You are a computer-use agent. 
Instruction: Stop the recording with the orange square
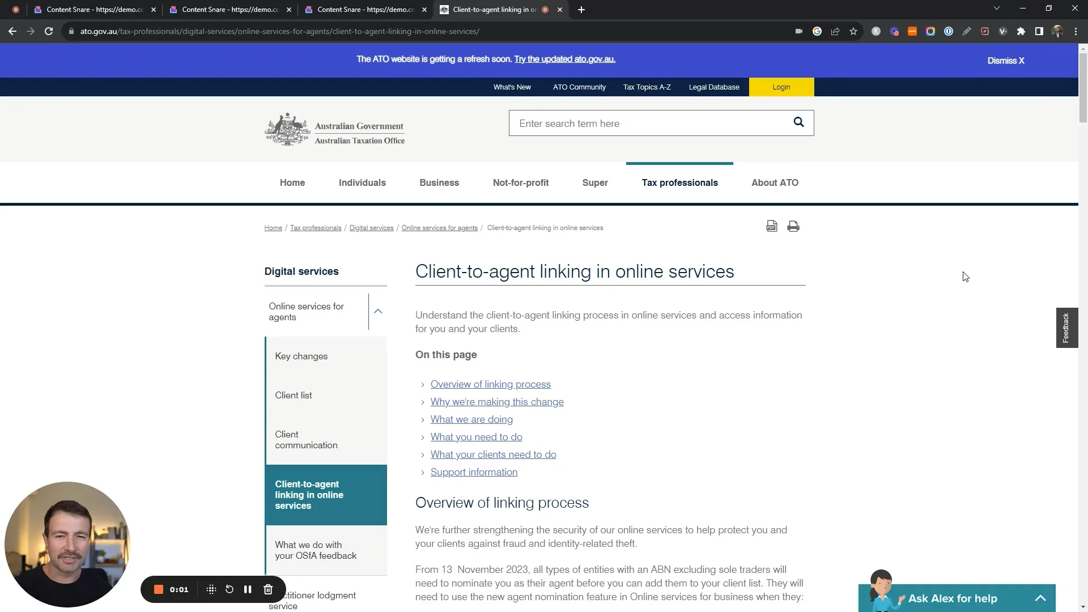(x=159, y=589)
